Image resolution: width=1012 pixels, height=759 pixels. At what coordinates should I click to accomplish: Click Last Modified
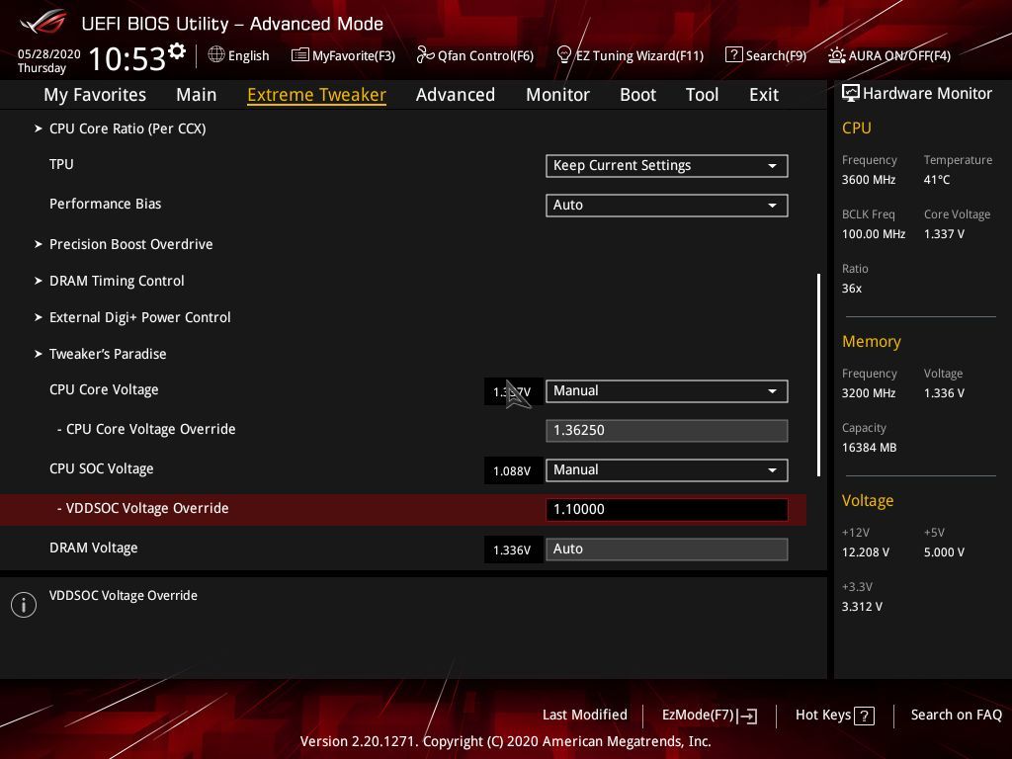585,716
